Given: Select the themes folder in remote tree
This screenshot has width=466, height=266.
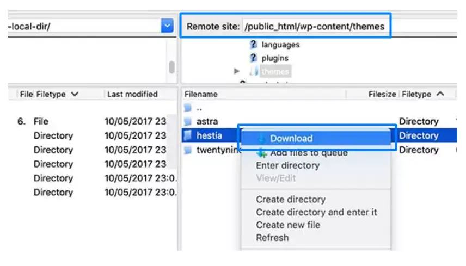Looking at the screenshot, I should point(275,72).
